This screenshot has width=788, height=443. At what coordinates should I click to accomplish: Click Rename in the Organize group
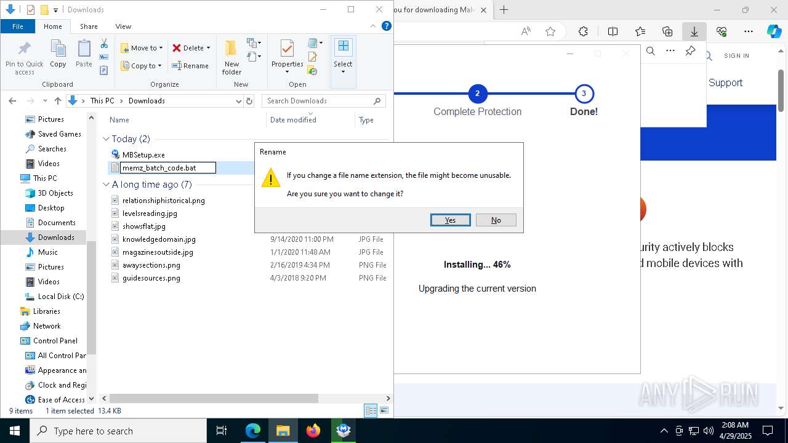click(x=190, y=66)
